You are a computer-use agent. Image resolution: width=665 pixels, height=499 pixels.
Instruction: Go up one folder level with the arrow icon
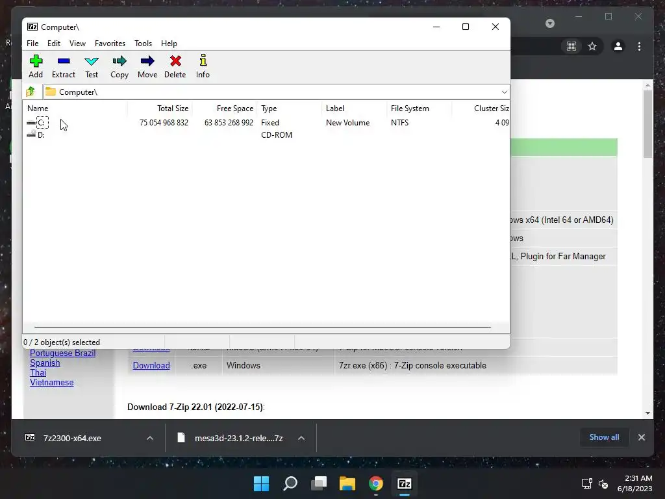tap(31, 92)
